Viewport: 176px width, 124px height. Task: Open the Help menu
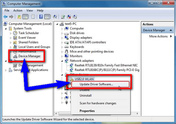click(x=40, y=10)
